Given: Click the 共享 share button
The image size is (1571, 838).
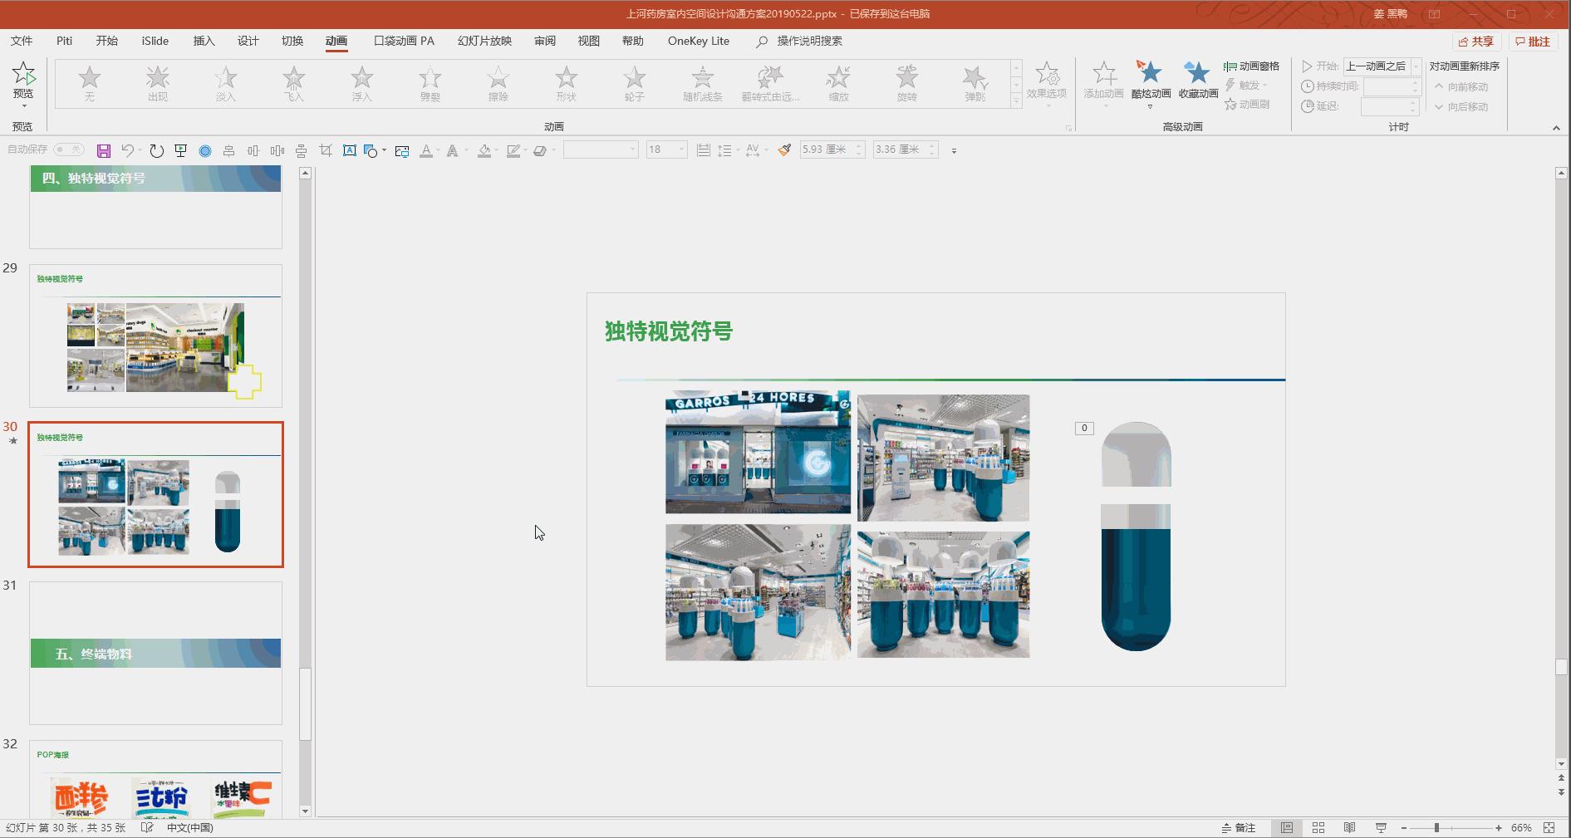Looking at the screenshot, I should pyautogui.click(x=1476, y=42).
